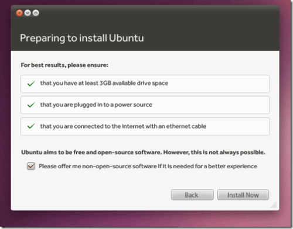Close the Ubuntu installer window
This screenshot has height=229, width=293.
pyautogui.click(x=19, y=13)
